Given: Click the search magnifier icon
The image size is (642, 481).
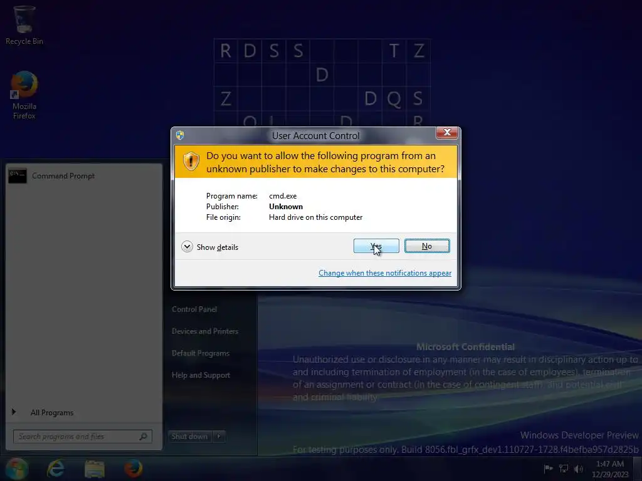Looking at the screenshot, I should click(144, 437).
